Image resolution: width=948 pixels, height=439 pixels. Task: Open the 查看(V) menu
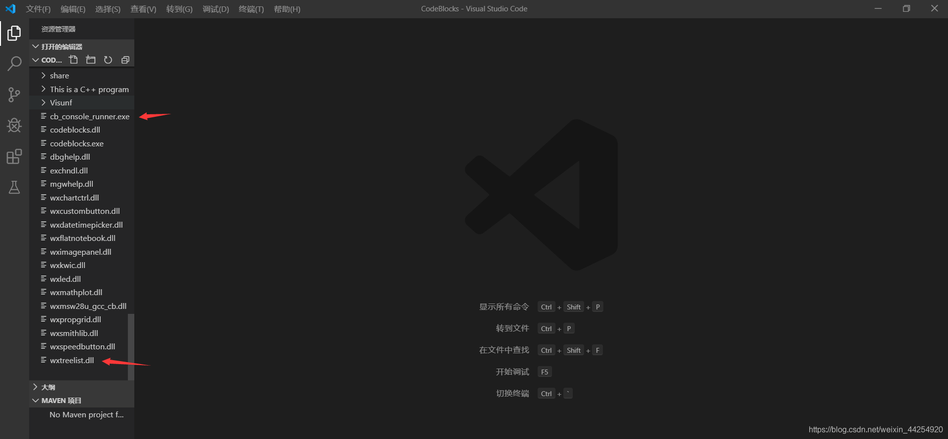click(143, 9)
